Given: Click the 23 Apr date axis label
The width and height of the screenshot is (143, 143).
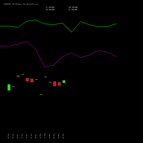Looking at the screenshot, I should click(x=17, y=136).
